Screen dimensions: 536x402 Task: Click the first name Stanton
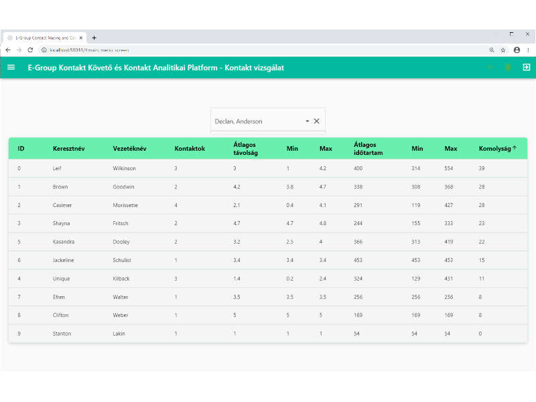pos(62,334)
